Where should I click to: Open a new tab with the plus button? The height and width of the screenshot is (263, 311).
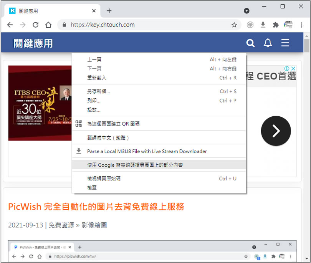pos(109,11)
